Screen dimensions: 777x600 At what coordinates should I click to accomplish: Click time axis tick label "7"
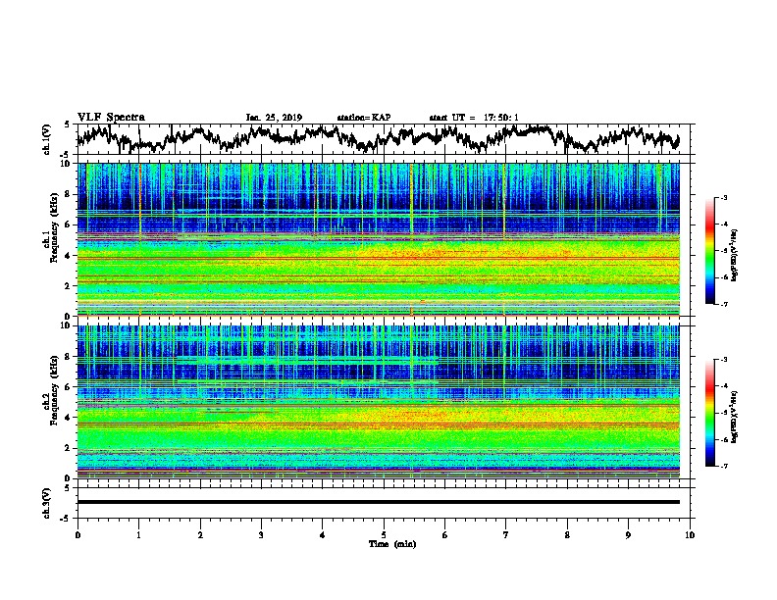point(506,535)
